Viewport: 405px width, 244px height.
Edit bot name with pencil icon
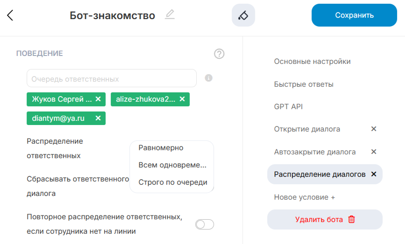tap(170, 15)
